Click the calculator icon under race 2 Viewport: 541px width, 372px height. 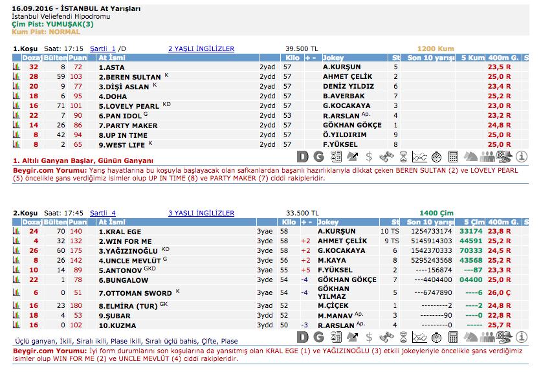(454, 337)
